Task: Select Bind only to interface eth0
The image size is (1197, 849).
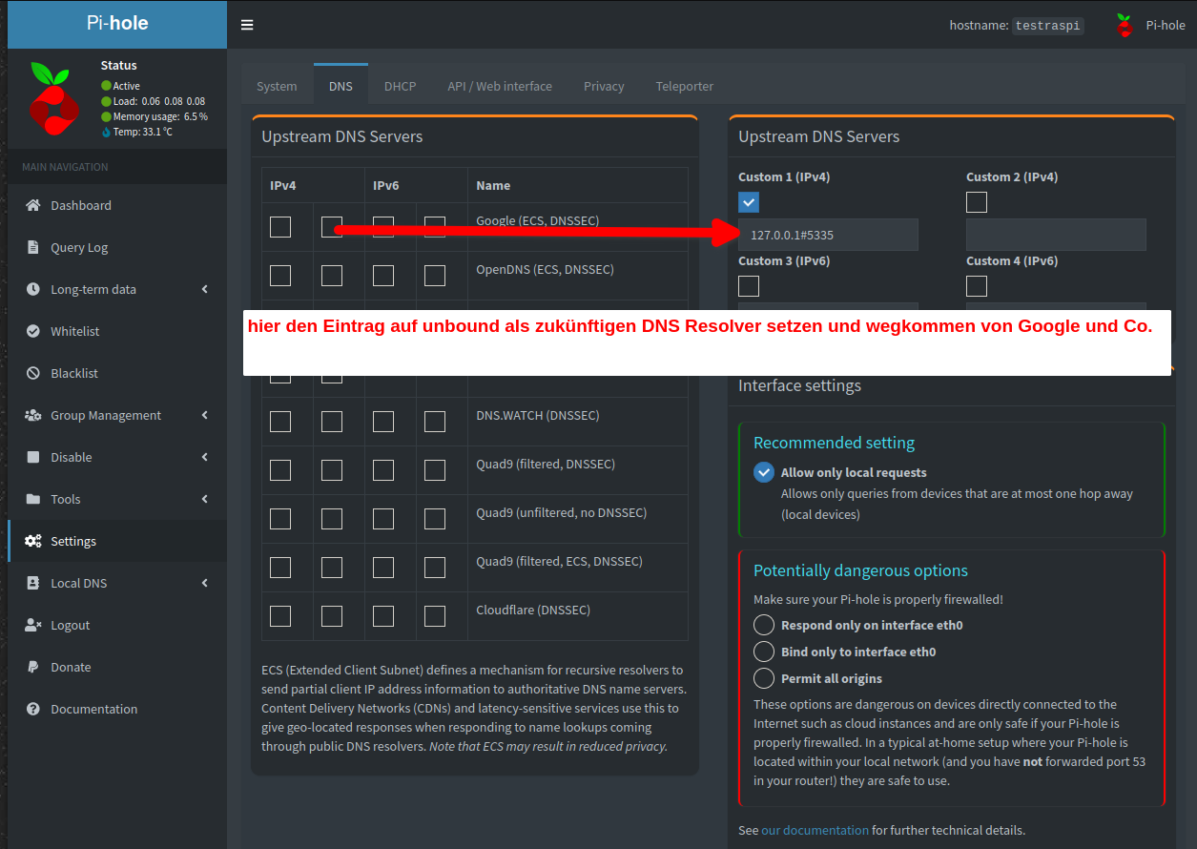Action: (764, 652)
